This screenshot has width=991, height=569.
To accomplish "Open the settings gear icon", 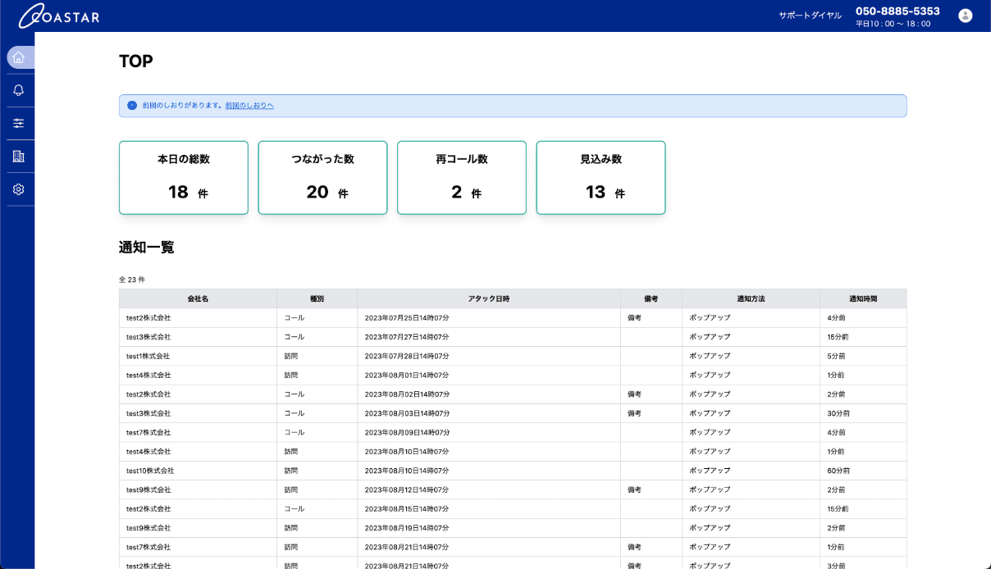I will click(x=19, y=189).
